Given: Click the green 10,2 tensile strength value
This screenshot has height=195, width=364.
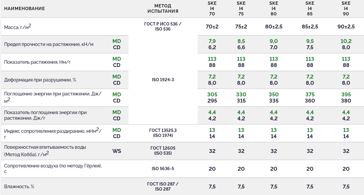Looking at the screenshot, I should point(346,41).
